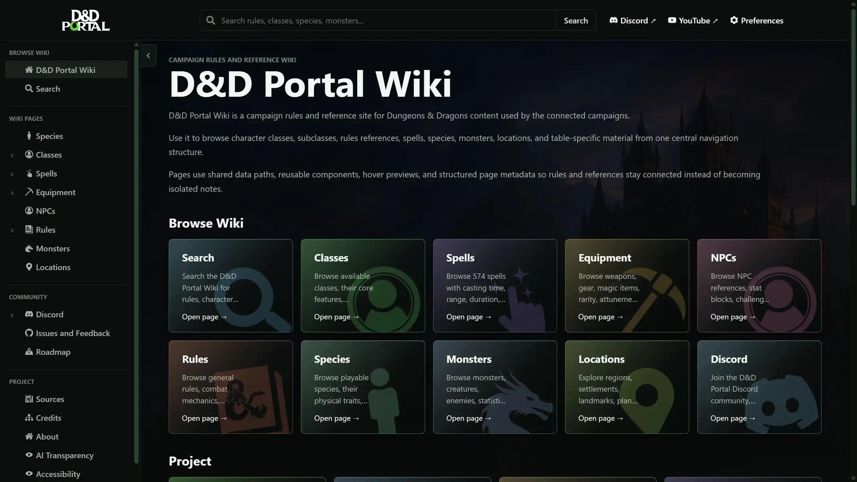
Task: Click the Monsters dragon icon in sidebar
Action: click(x=29, y=248)
